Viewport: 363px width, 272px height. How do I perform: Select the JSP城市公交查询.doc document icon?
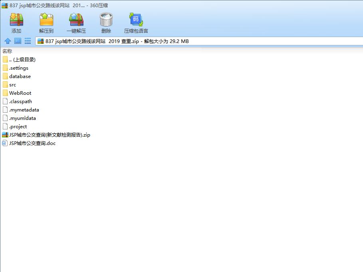click(x=5, y=143)
